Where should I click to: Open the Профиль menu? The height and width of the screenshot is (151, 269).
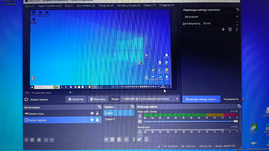(106, 5)
